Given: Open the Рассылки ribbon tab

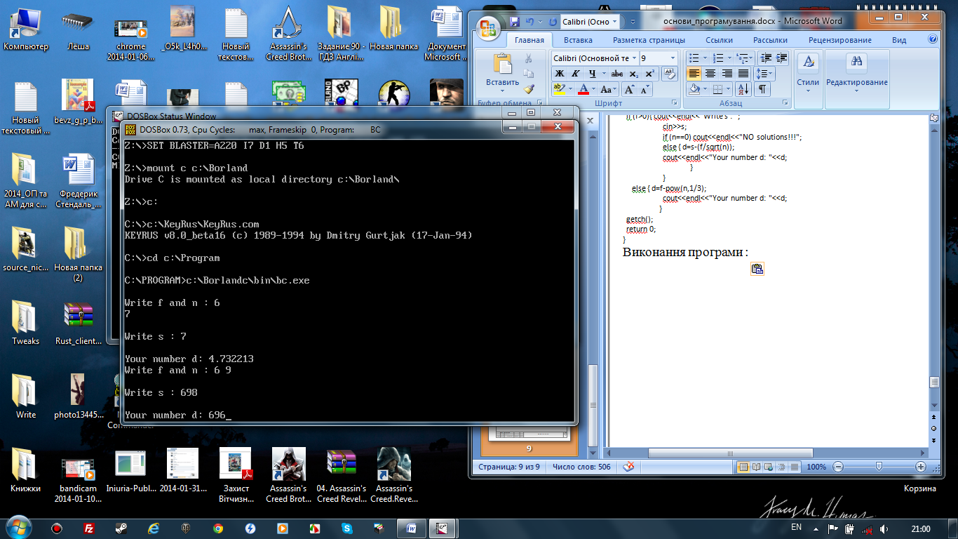Looking at the screenshot, I should click(x=770, y=40).
